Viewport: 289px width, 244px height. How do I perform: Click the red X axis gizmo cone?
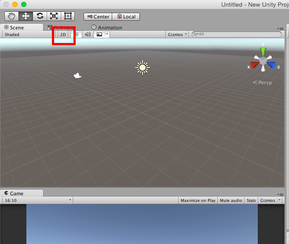[x=255, y=65]
